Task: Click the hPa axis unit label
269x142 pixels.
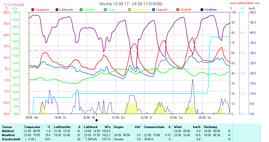Action: (x=15, y=8)
